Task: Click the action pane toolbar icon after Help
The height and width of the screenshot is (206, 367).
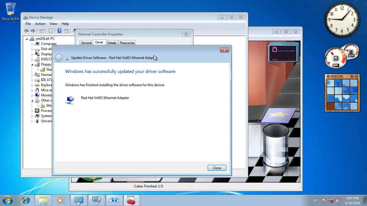Action: 66,31
